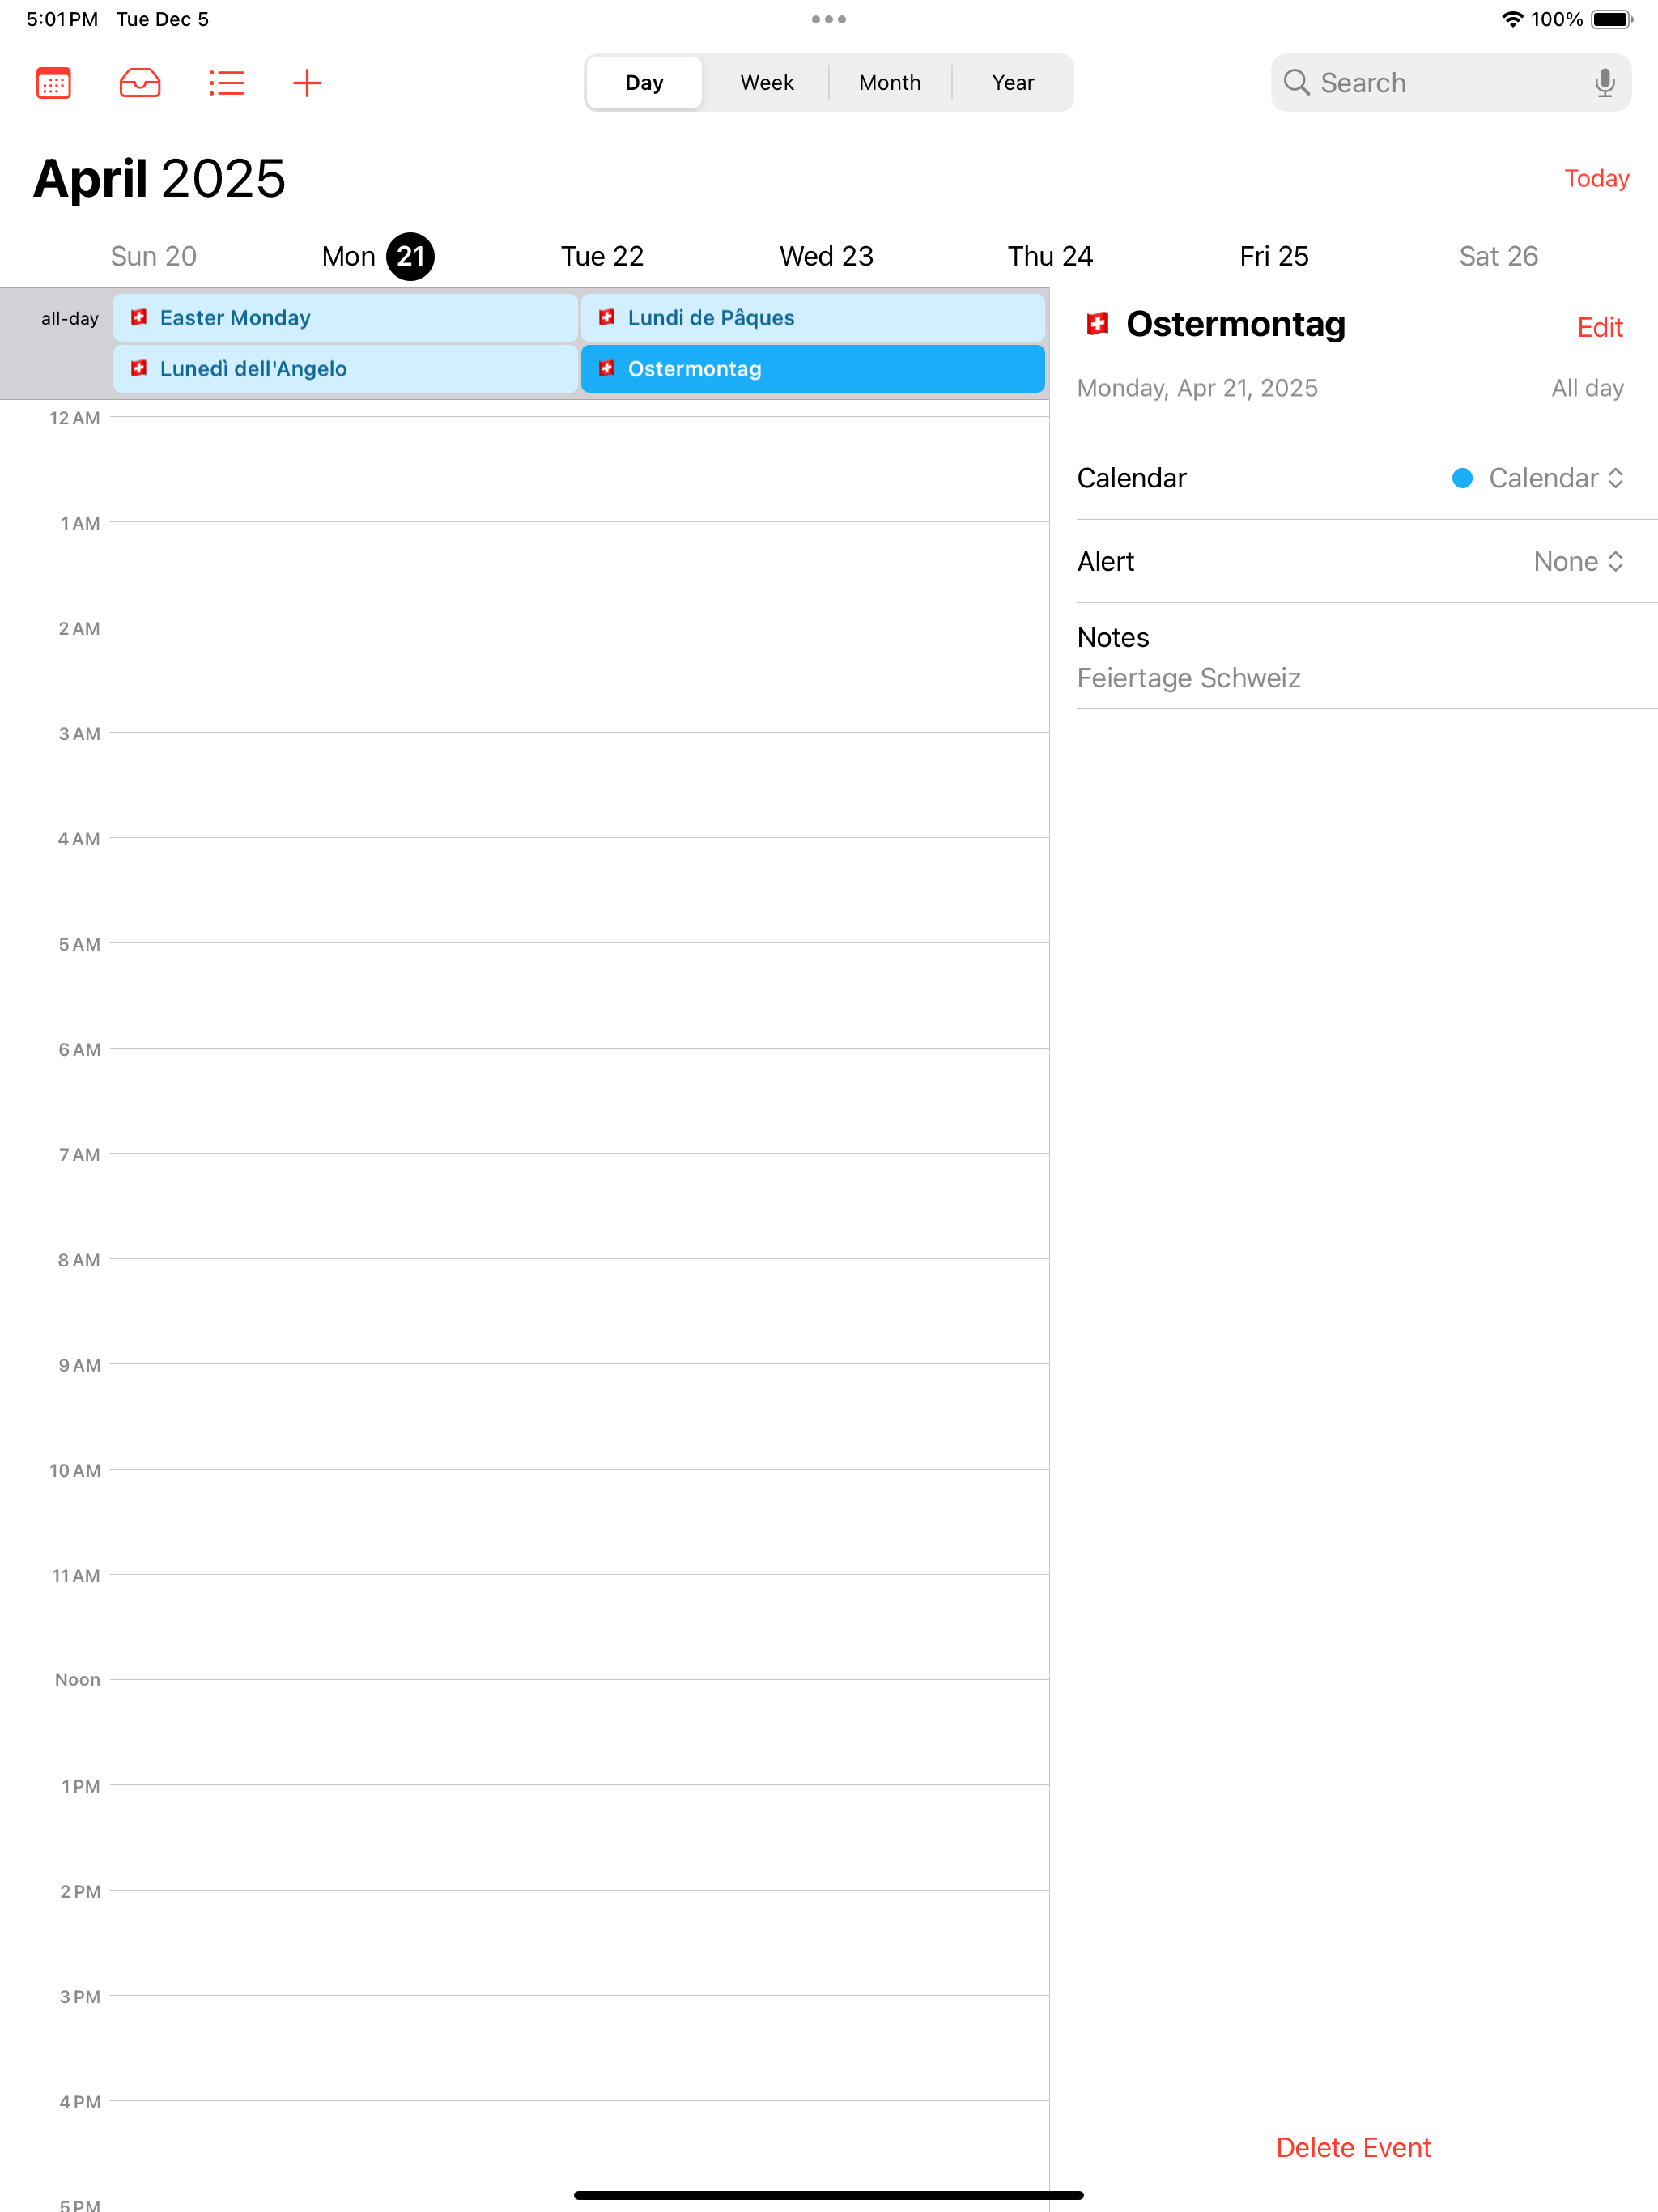Switch to Week view

767,83
